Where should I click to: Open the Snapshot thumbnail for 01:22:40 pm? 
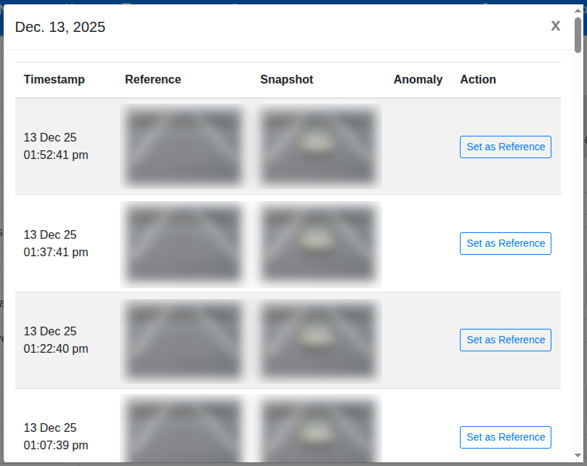click(x=318, y=340)
